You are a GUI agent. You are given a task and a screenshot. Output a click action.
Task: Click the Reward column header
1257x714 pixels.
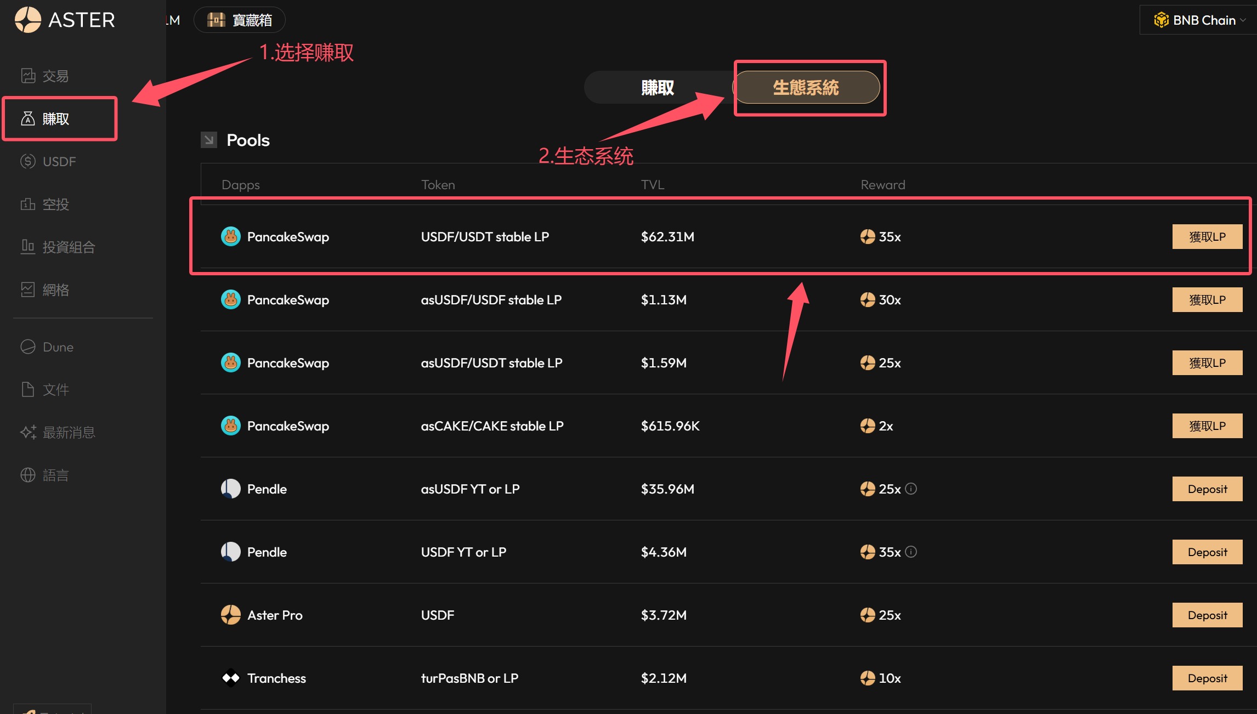(x=883, y=185)
